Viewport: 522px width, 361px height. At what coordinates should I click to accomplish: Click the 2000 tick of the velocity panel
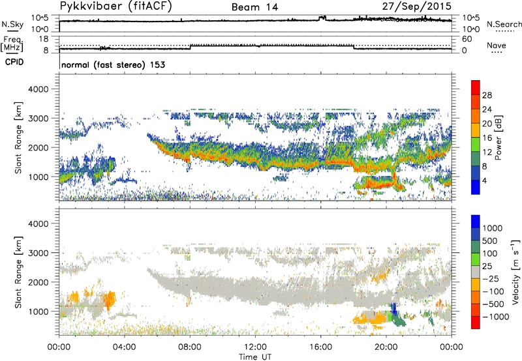[38, 282]
